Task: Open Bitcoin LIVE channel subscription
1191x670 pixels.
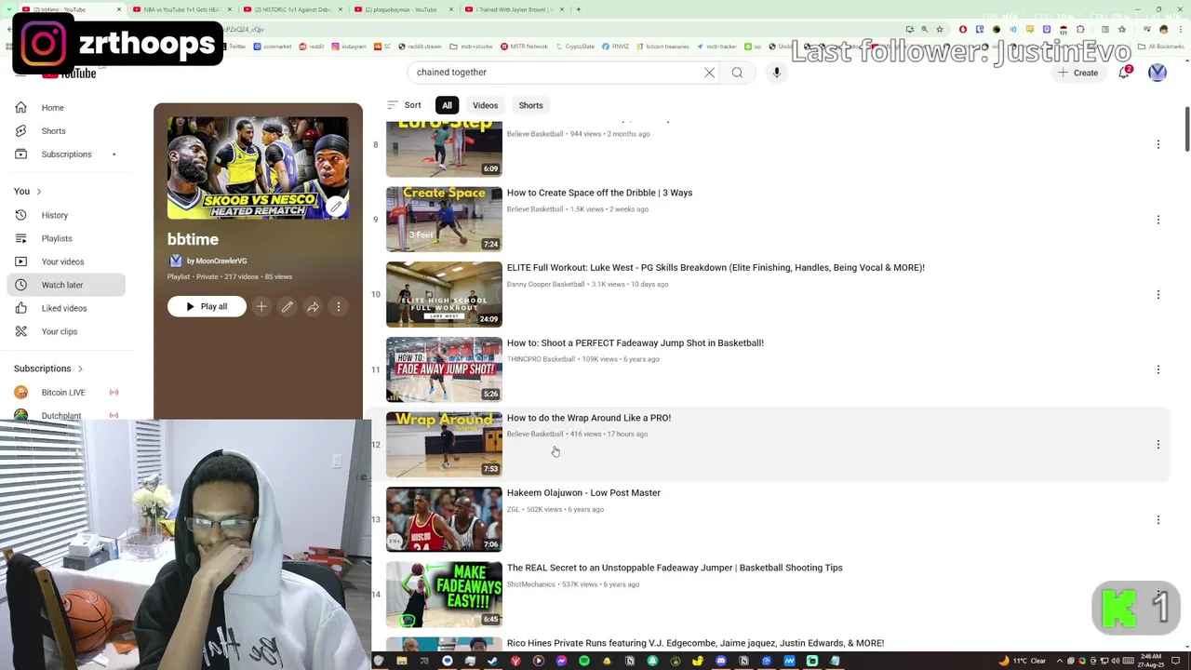Action: click(65, 393)
